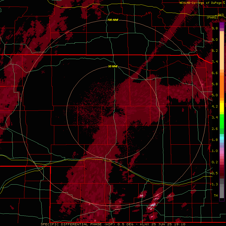This screenshot has width=226, height=226.
Task: Click the 8.2 scale value
Action: click(215, 50)
